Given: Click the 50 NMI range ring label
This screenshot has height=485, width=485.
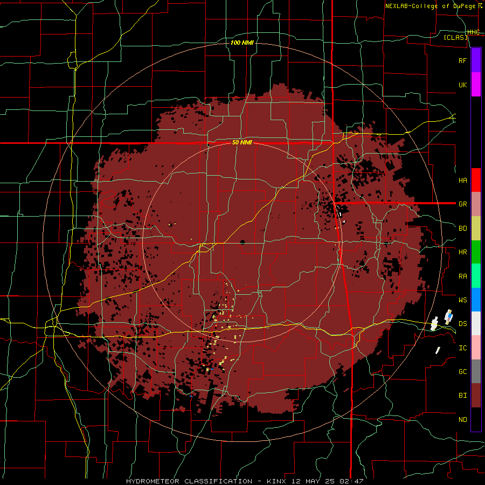Looking at the screenshot, I should (242, 143).
